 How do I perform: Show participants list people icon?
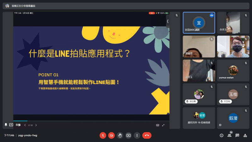[x=230, y=135]
